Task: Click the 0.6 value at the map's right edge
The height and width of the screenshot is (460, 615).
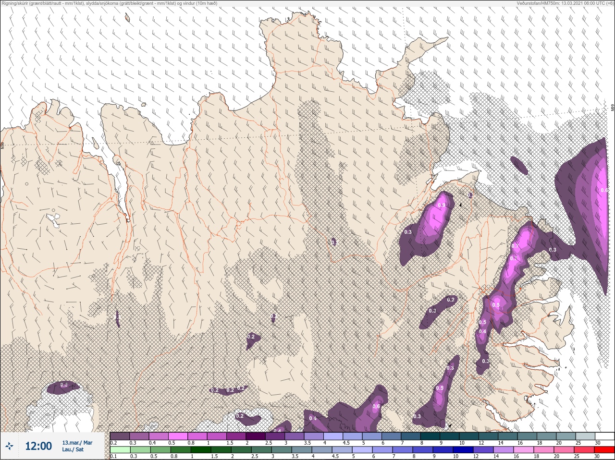Action: click(x=604, y=190)
